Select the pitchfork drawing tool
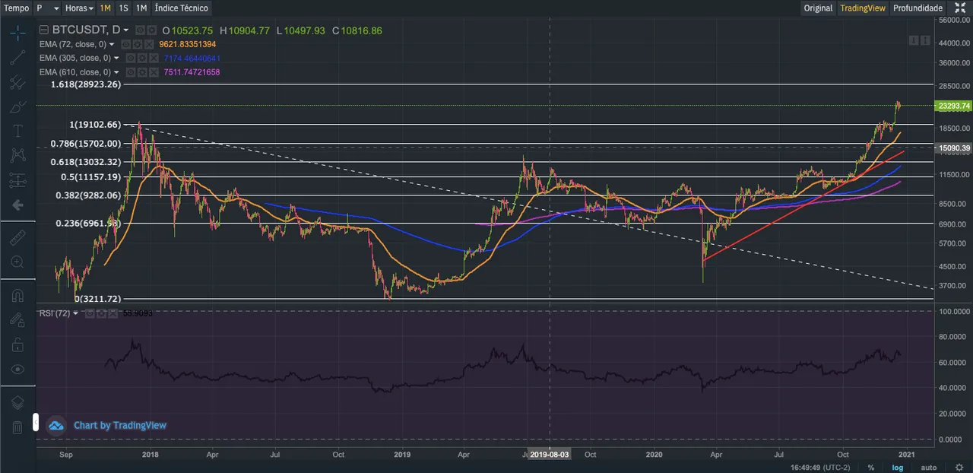This screenshot has height=473, width=973. point(17,81)
